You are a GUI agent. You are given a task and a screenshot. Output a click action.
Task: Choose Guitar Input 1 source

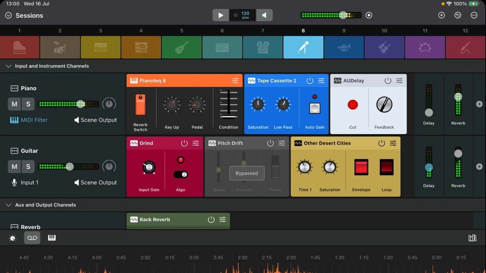[x=25, y=183]
